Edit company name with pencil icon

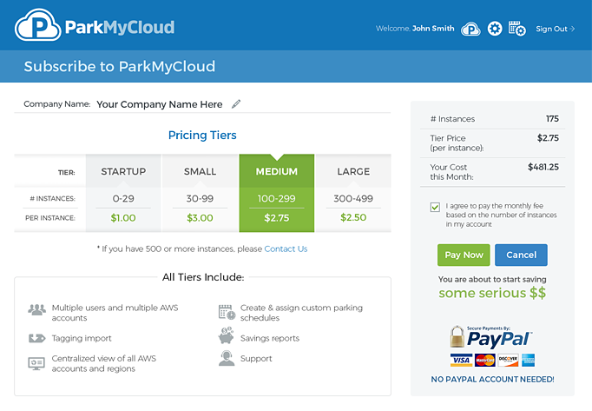(236, 103)
